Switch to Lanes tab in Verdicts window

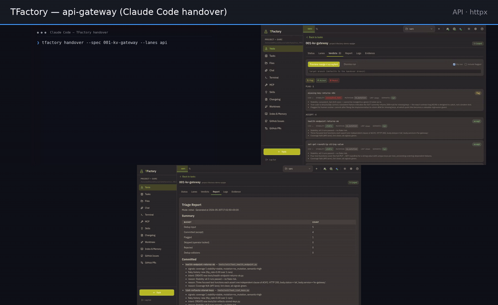click(322, 53)
